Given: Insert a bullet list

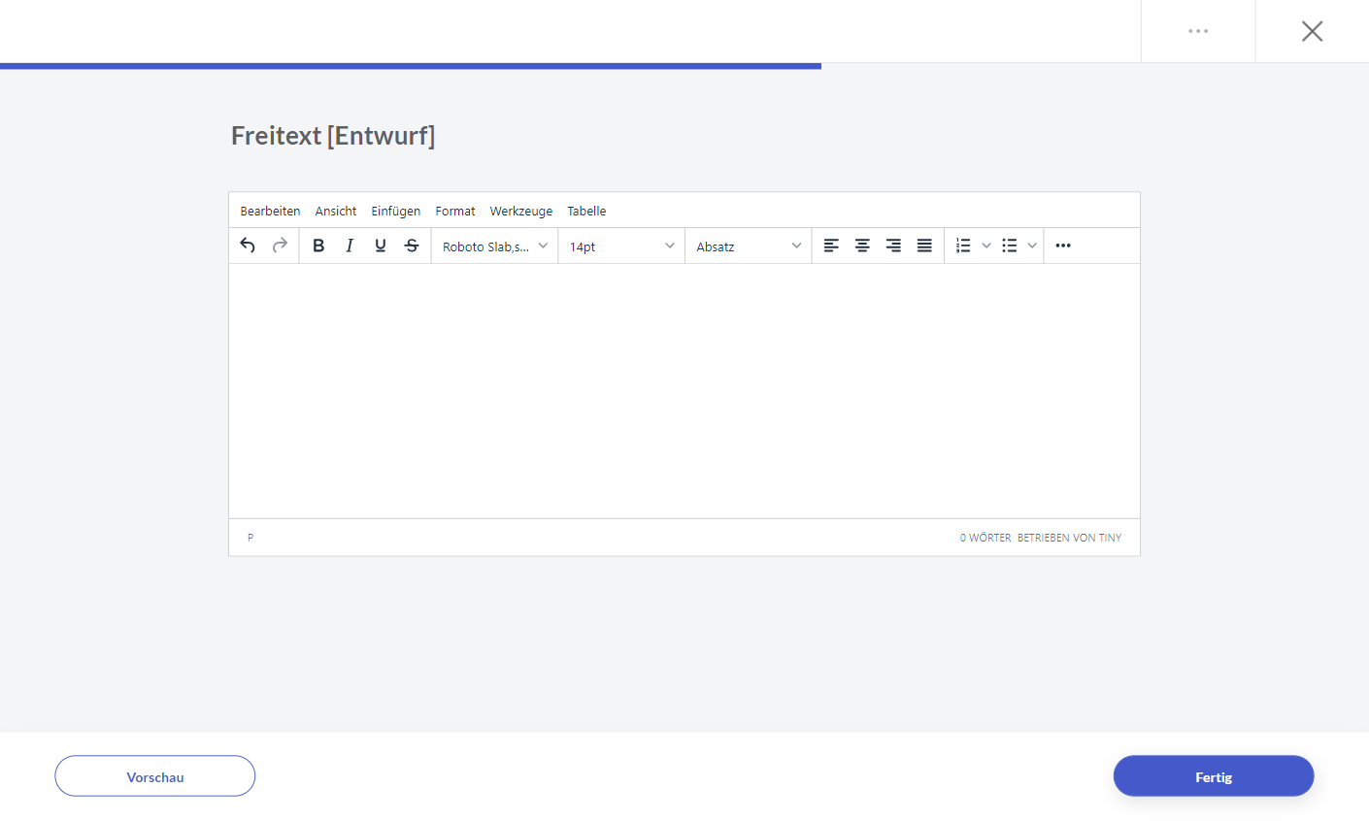Looking at the screenshot, I should [x=1010, y=246].
